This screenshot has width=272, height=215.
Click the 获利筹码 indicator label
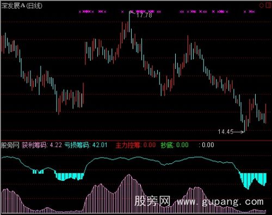(x=34, y=145)
